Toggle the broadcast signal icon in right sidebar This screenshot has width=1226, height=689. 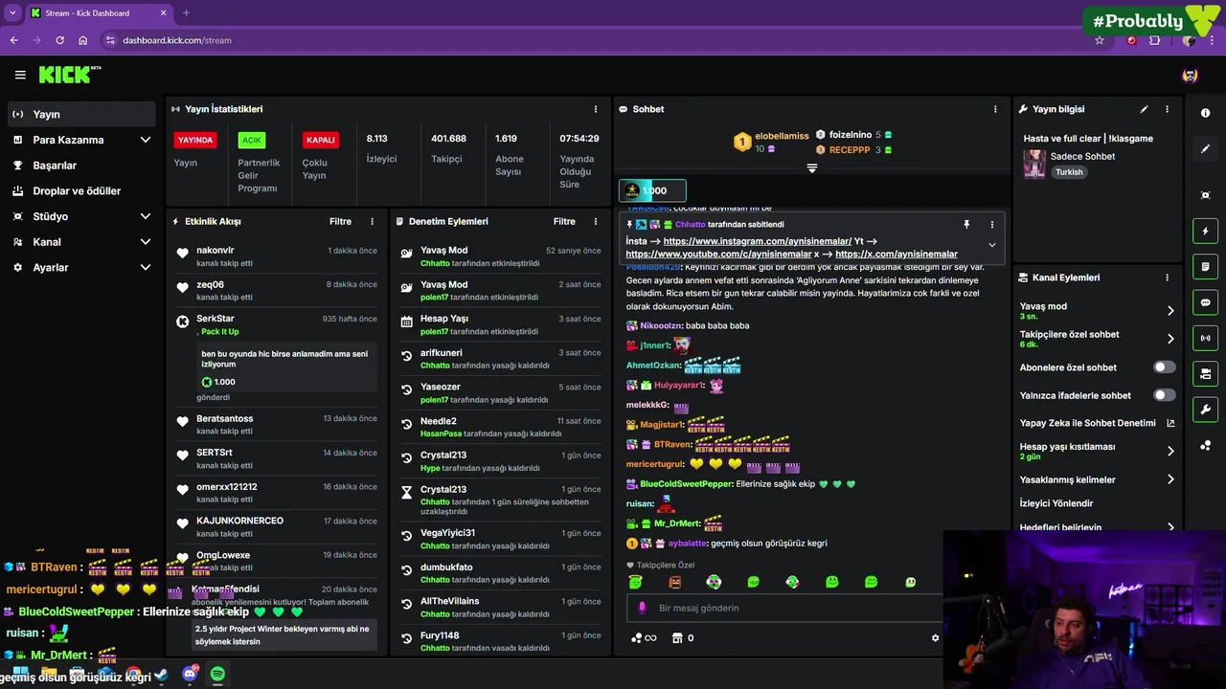point(1205,338)
